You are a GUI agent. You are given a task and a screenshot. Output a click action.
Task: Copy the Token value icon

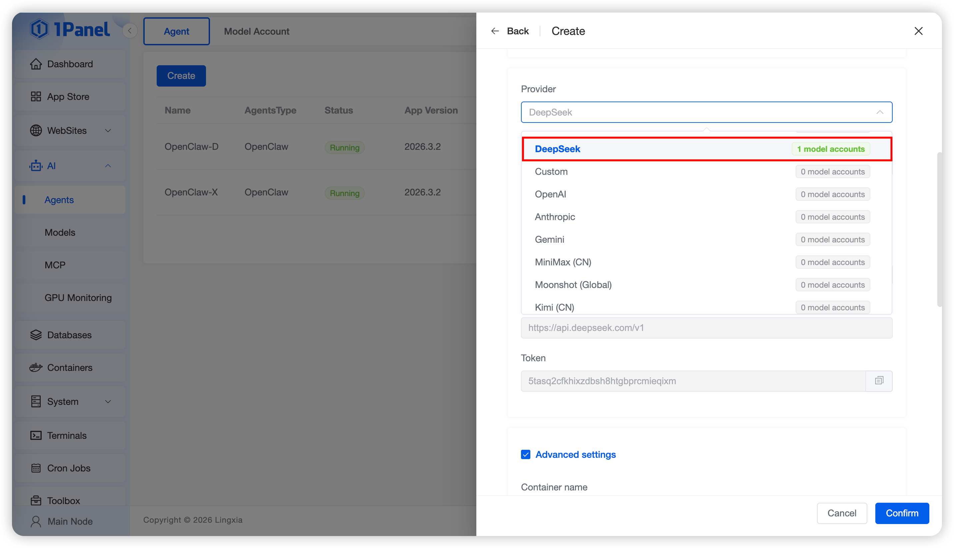879,381
